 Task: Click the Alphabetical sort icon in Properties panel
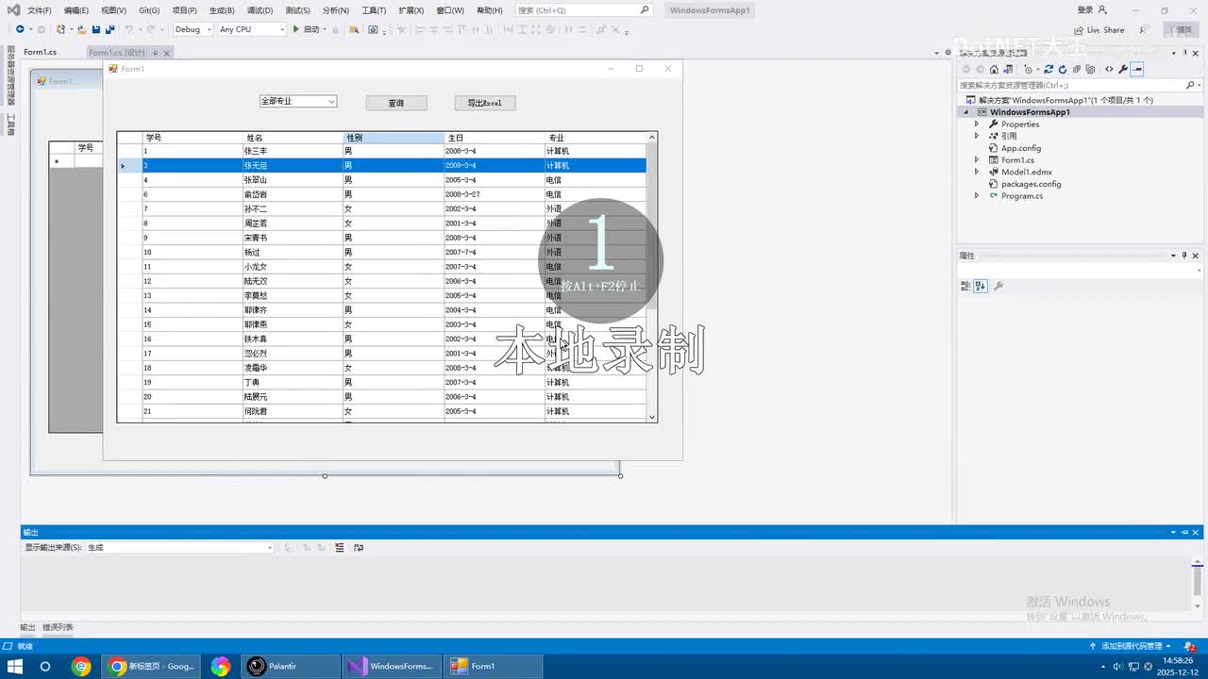tap(981, 286)
